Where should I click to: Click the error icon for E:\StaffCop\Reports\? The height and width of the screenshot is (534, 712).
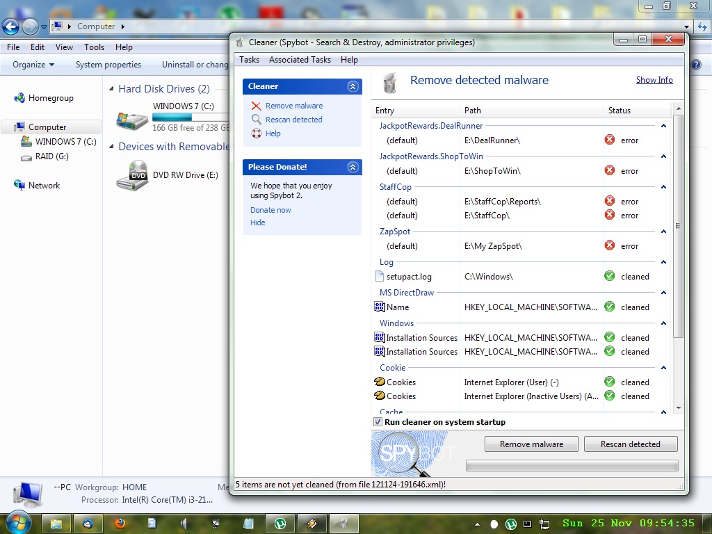(609, 201)
